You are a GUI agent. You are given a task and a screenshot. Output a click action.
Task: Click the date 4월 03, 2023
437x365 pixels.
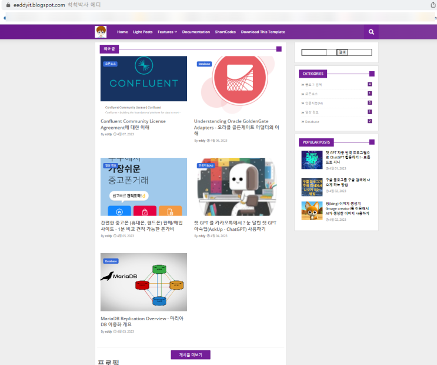[125, 331]
